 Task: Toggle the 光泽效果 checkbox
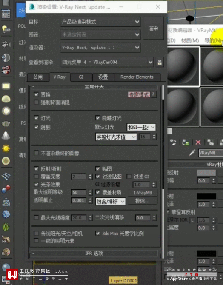click(x=36, y=184)
